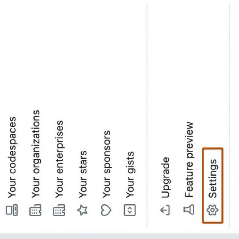
Task: Click the codespaces icon
Action: point(12,210)
